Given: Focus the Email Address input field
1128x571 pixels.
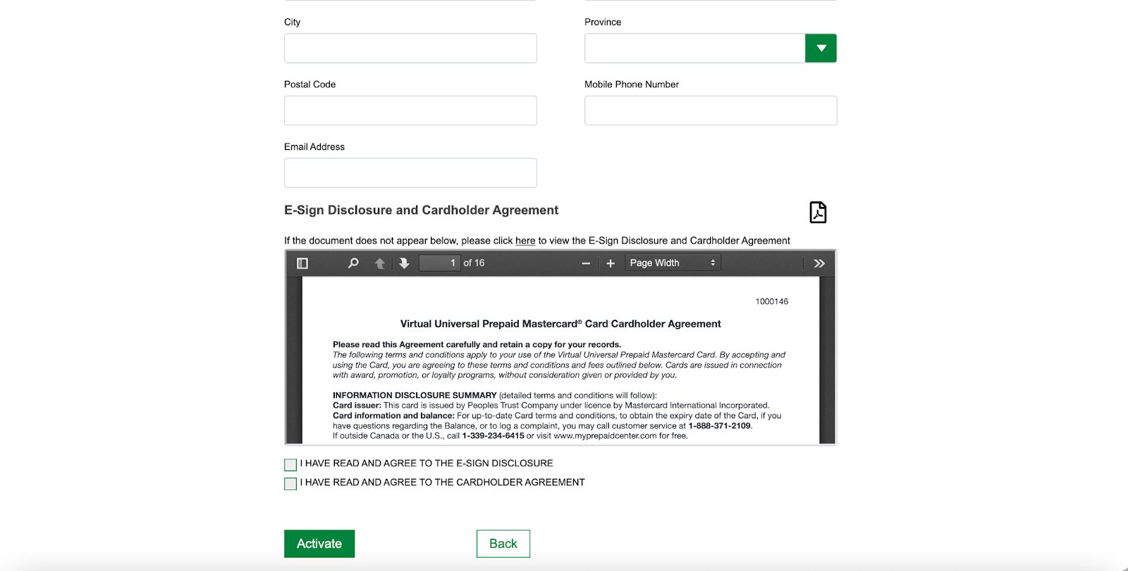Looking at the screenshot, I should [410, 173].
